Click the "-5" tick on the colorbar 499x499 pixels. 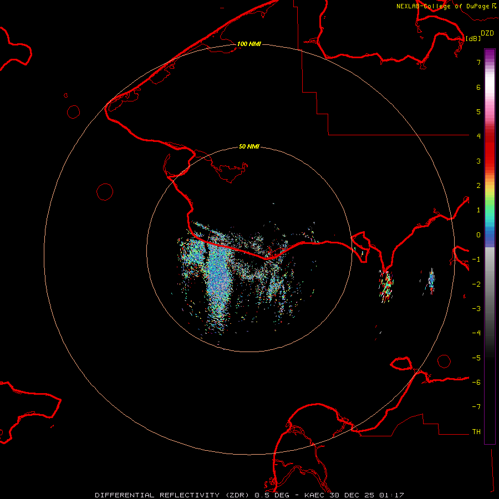[x=476, y=358]
